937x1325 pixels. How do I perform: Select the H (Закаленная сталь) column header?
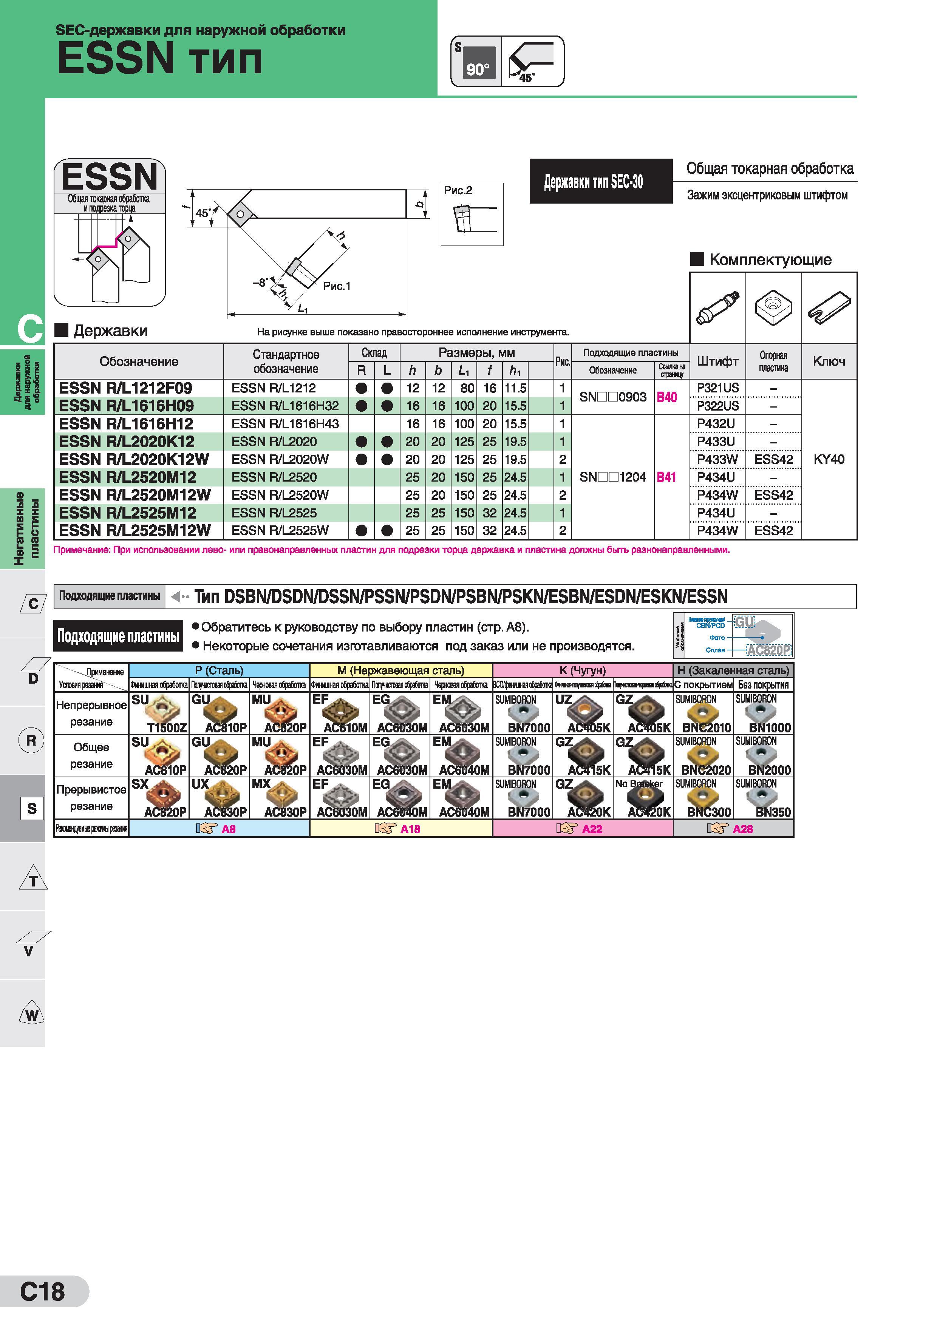(733, 670)
